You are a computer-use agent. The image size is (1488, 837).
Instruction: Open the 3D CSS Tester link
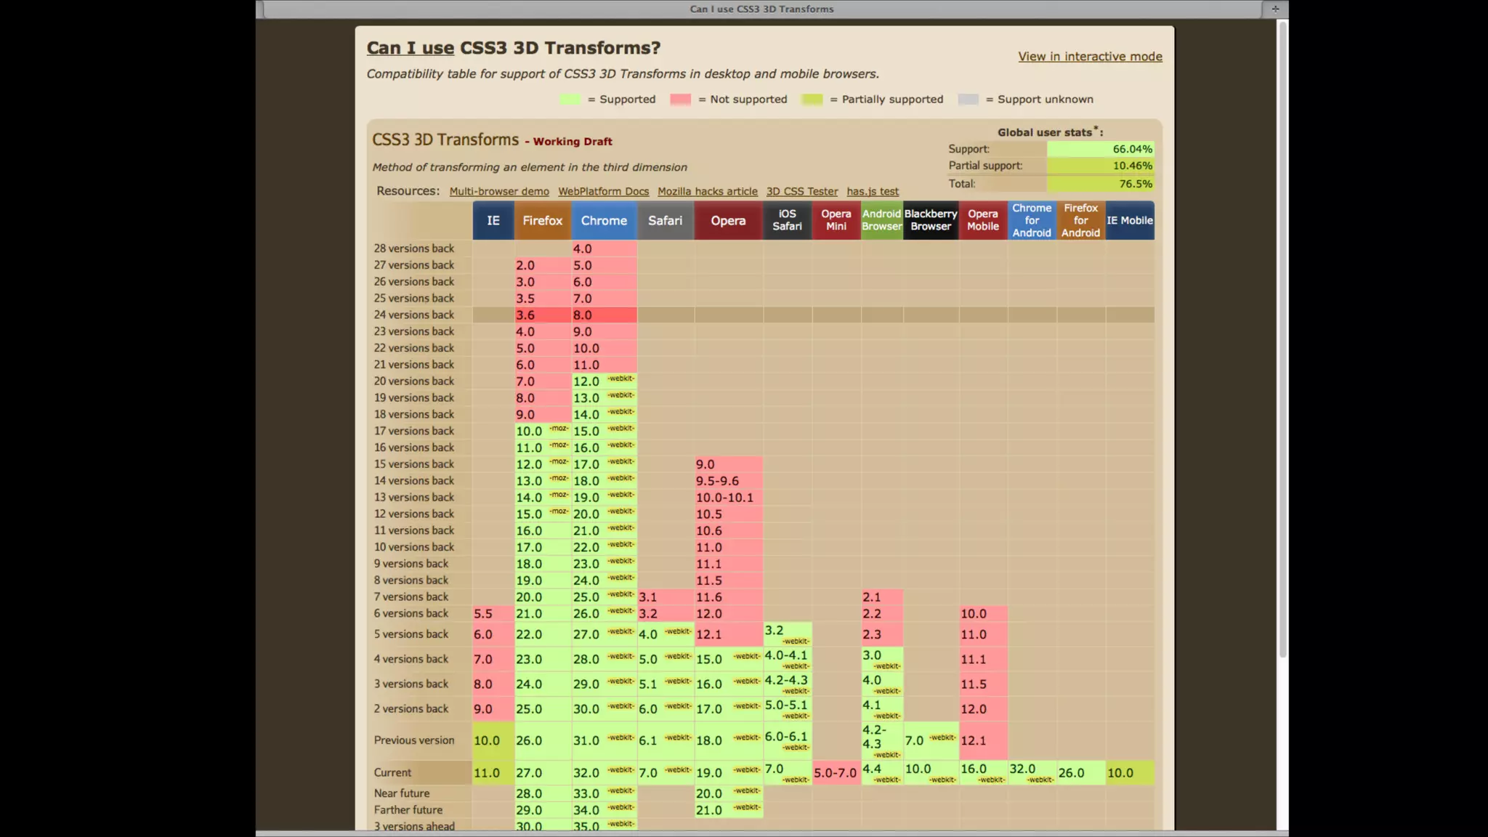[801, 192]
